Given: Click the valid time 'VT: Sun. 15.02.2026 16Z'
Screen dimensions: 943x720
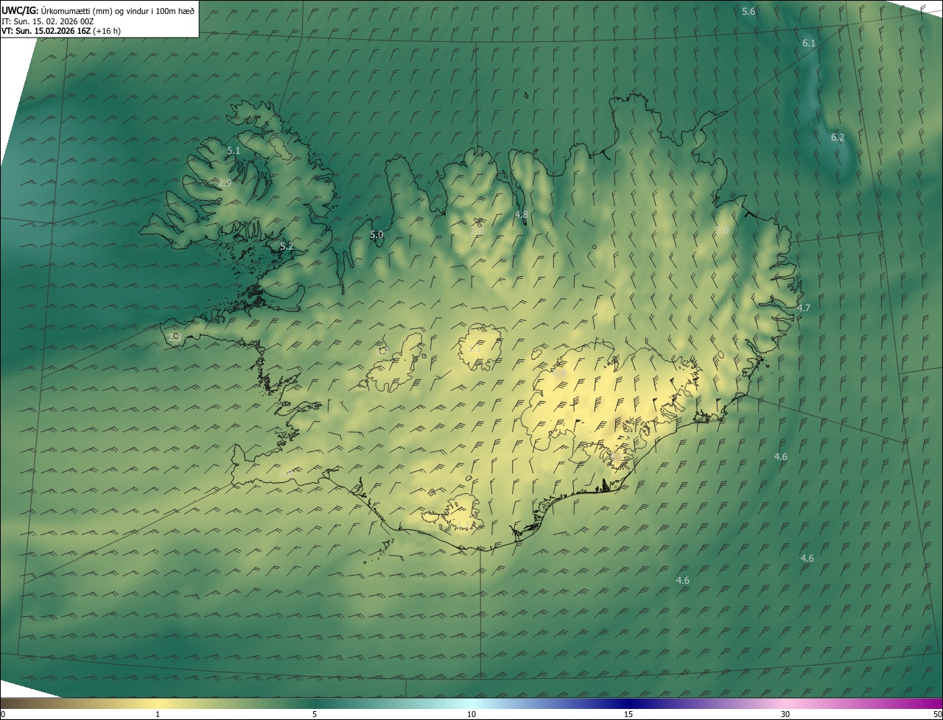Looking at the screenshot, I should coord(46,31).
